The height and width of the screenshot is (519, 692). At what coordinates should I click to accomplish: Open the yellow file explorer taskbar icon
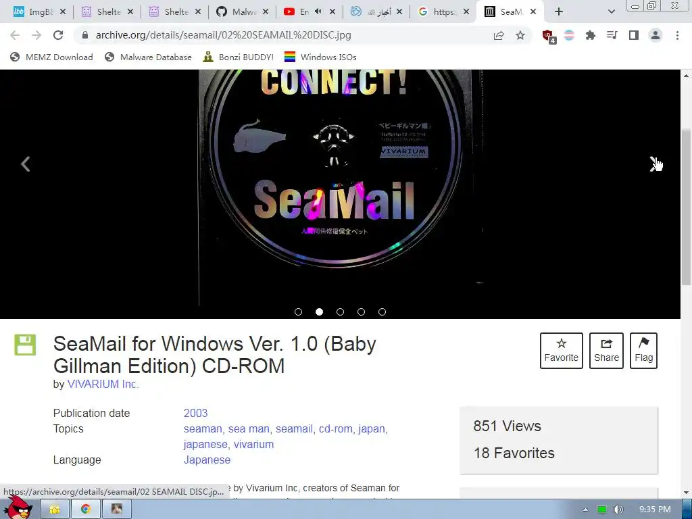click(55, 509)
